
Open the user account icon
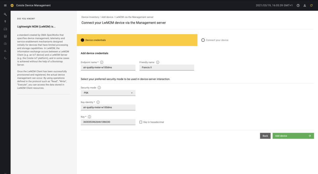[x=305, y=5]
